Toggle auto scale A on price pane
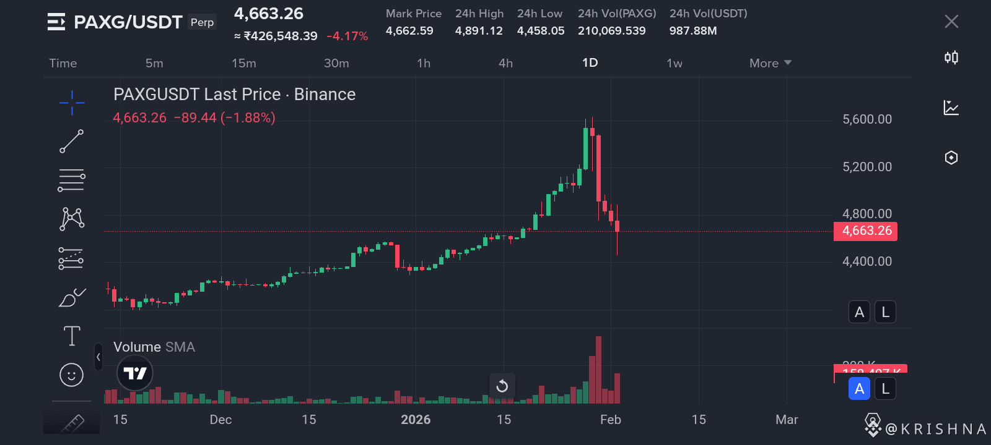The image size is (991, 445). coord(859,312)
